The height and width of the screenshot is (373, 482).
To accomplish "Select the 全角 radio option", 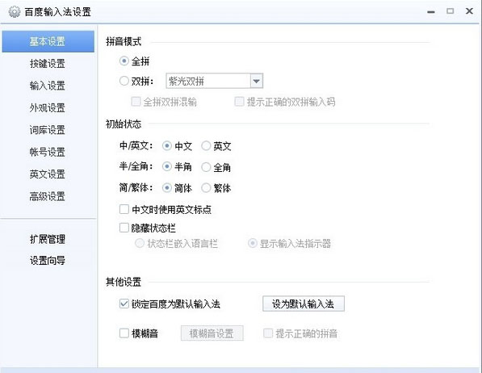I will [206, 167].
